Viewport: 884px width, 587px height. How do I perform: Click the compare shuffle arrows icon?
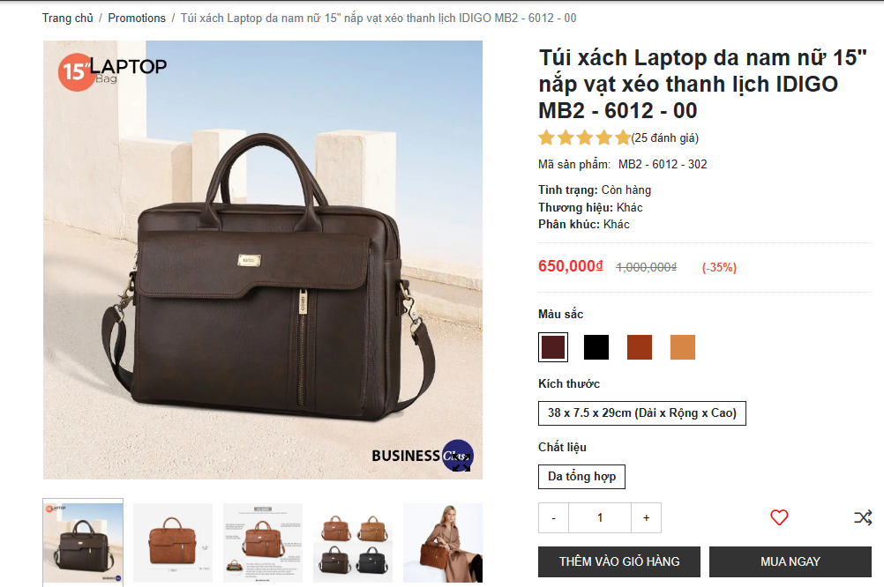863,517
